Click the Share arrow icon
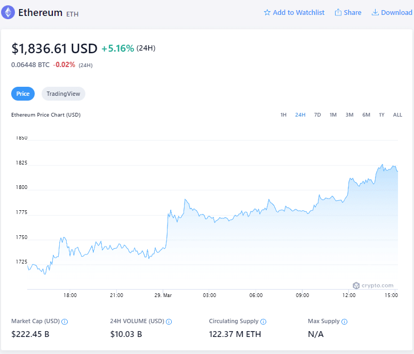Viewport: 414px width, 354px height. 338,12
